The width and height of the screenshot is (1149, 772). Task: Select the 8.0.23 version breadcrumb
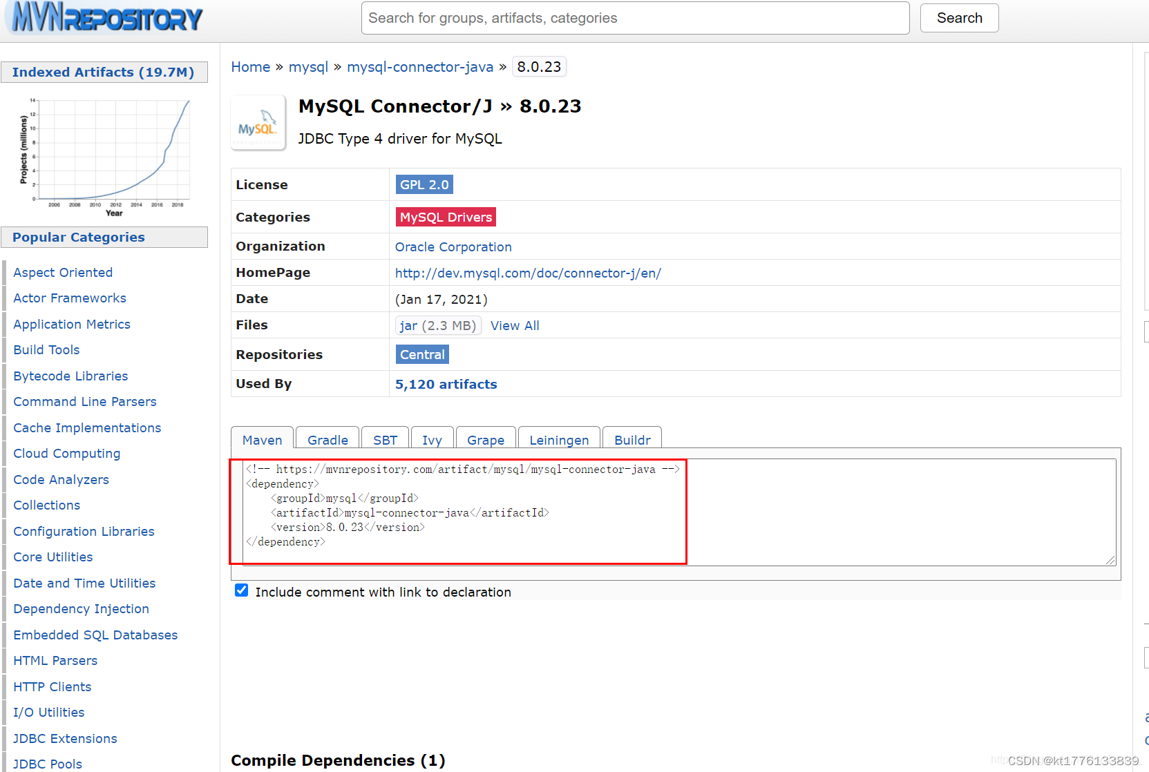pos(539,67)
